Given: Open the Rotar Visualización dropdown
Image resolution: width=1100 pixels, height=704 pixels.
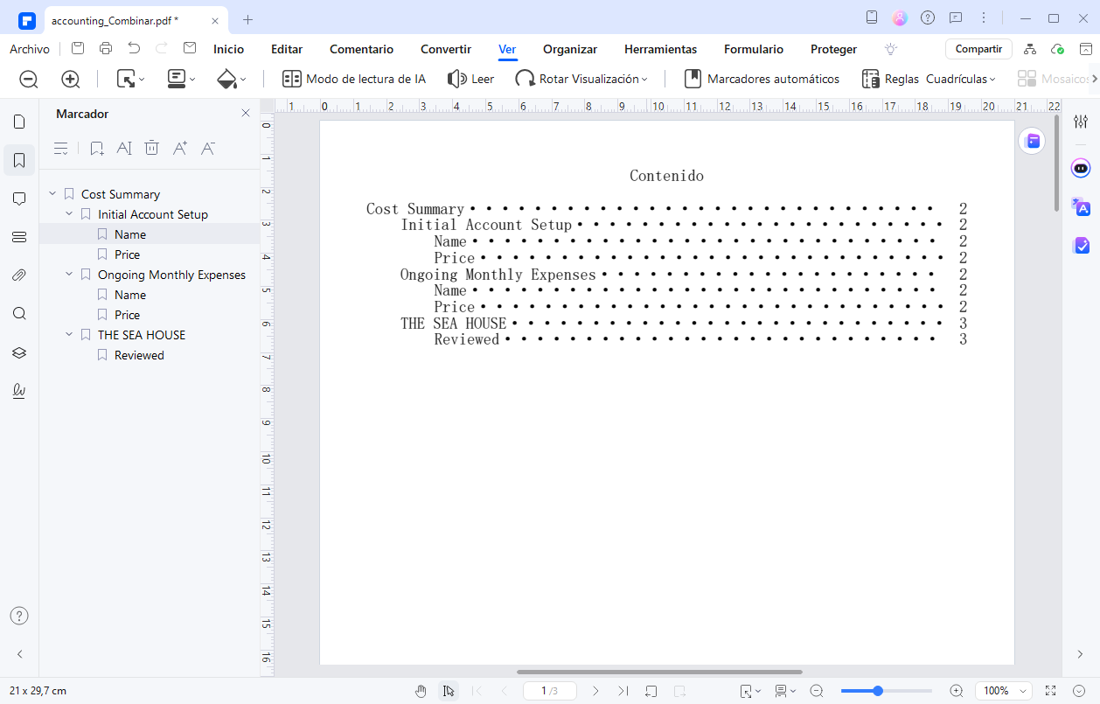Looking at the screenshot, I should tap(581, 78).
